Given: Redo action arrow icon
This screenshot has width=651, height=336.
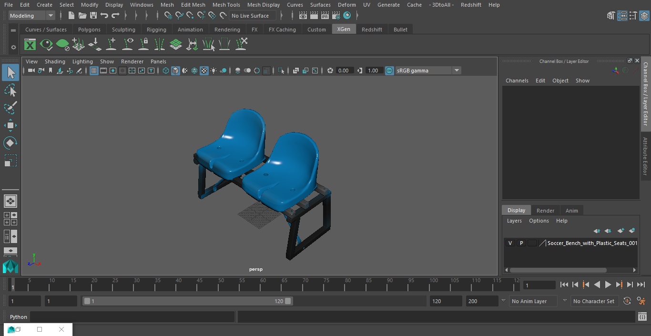Looking at the screenshot, I should pos(115,16).
